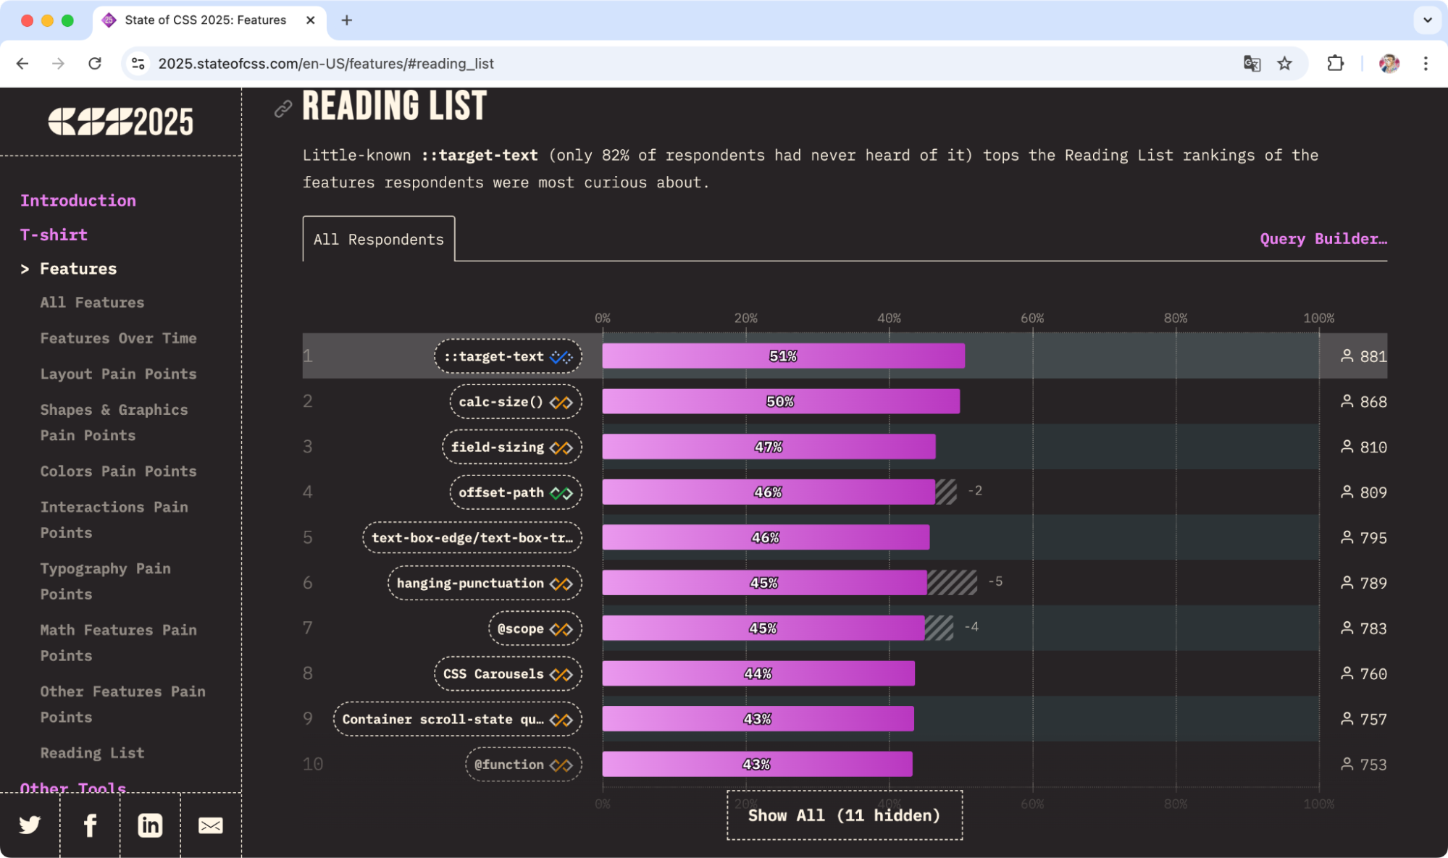This screenshot has width=1448, height=858.
Task: Open the Chrome three-dot menu
Action: pyautogui.click(x=1425, y=64)
